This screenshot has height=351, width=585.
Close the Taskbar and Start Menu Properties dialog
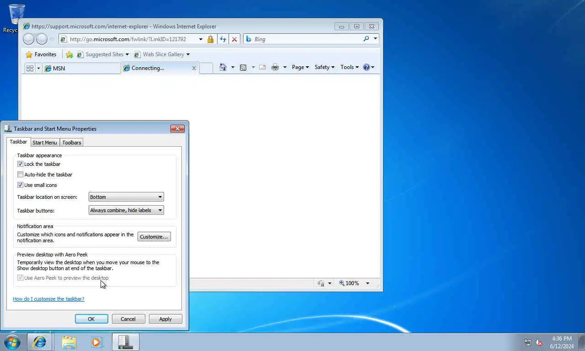click(x=177, y=129)
